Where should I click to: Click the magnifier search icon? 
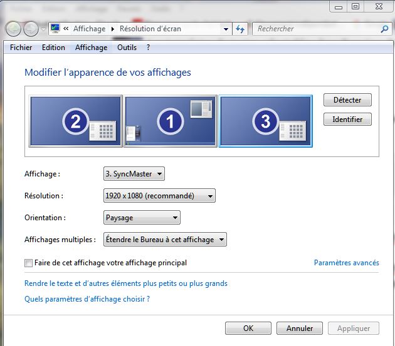[384, 29]
